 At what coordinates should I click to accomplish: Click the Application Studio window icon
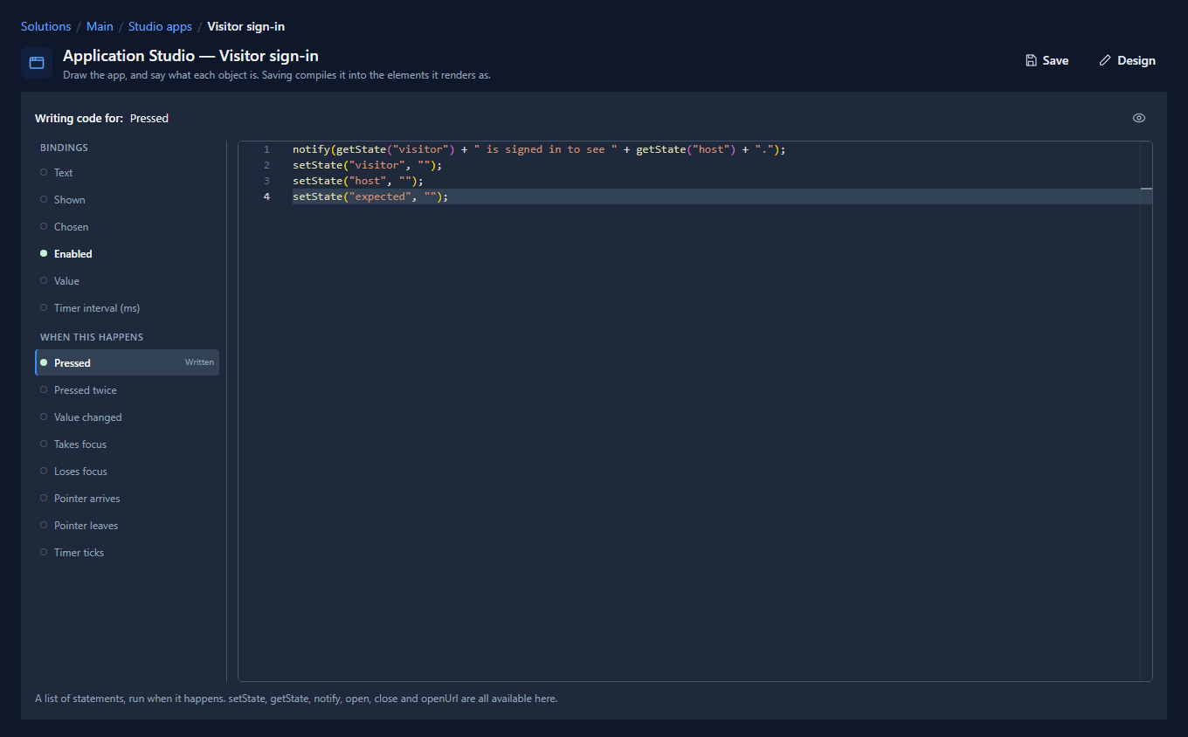(x=37, y=63)
